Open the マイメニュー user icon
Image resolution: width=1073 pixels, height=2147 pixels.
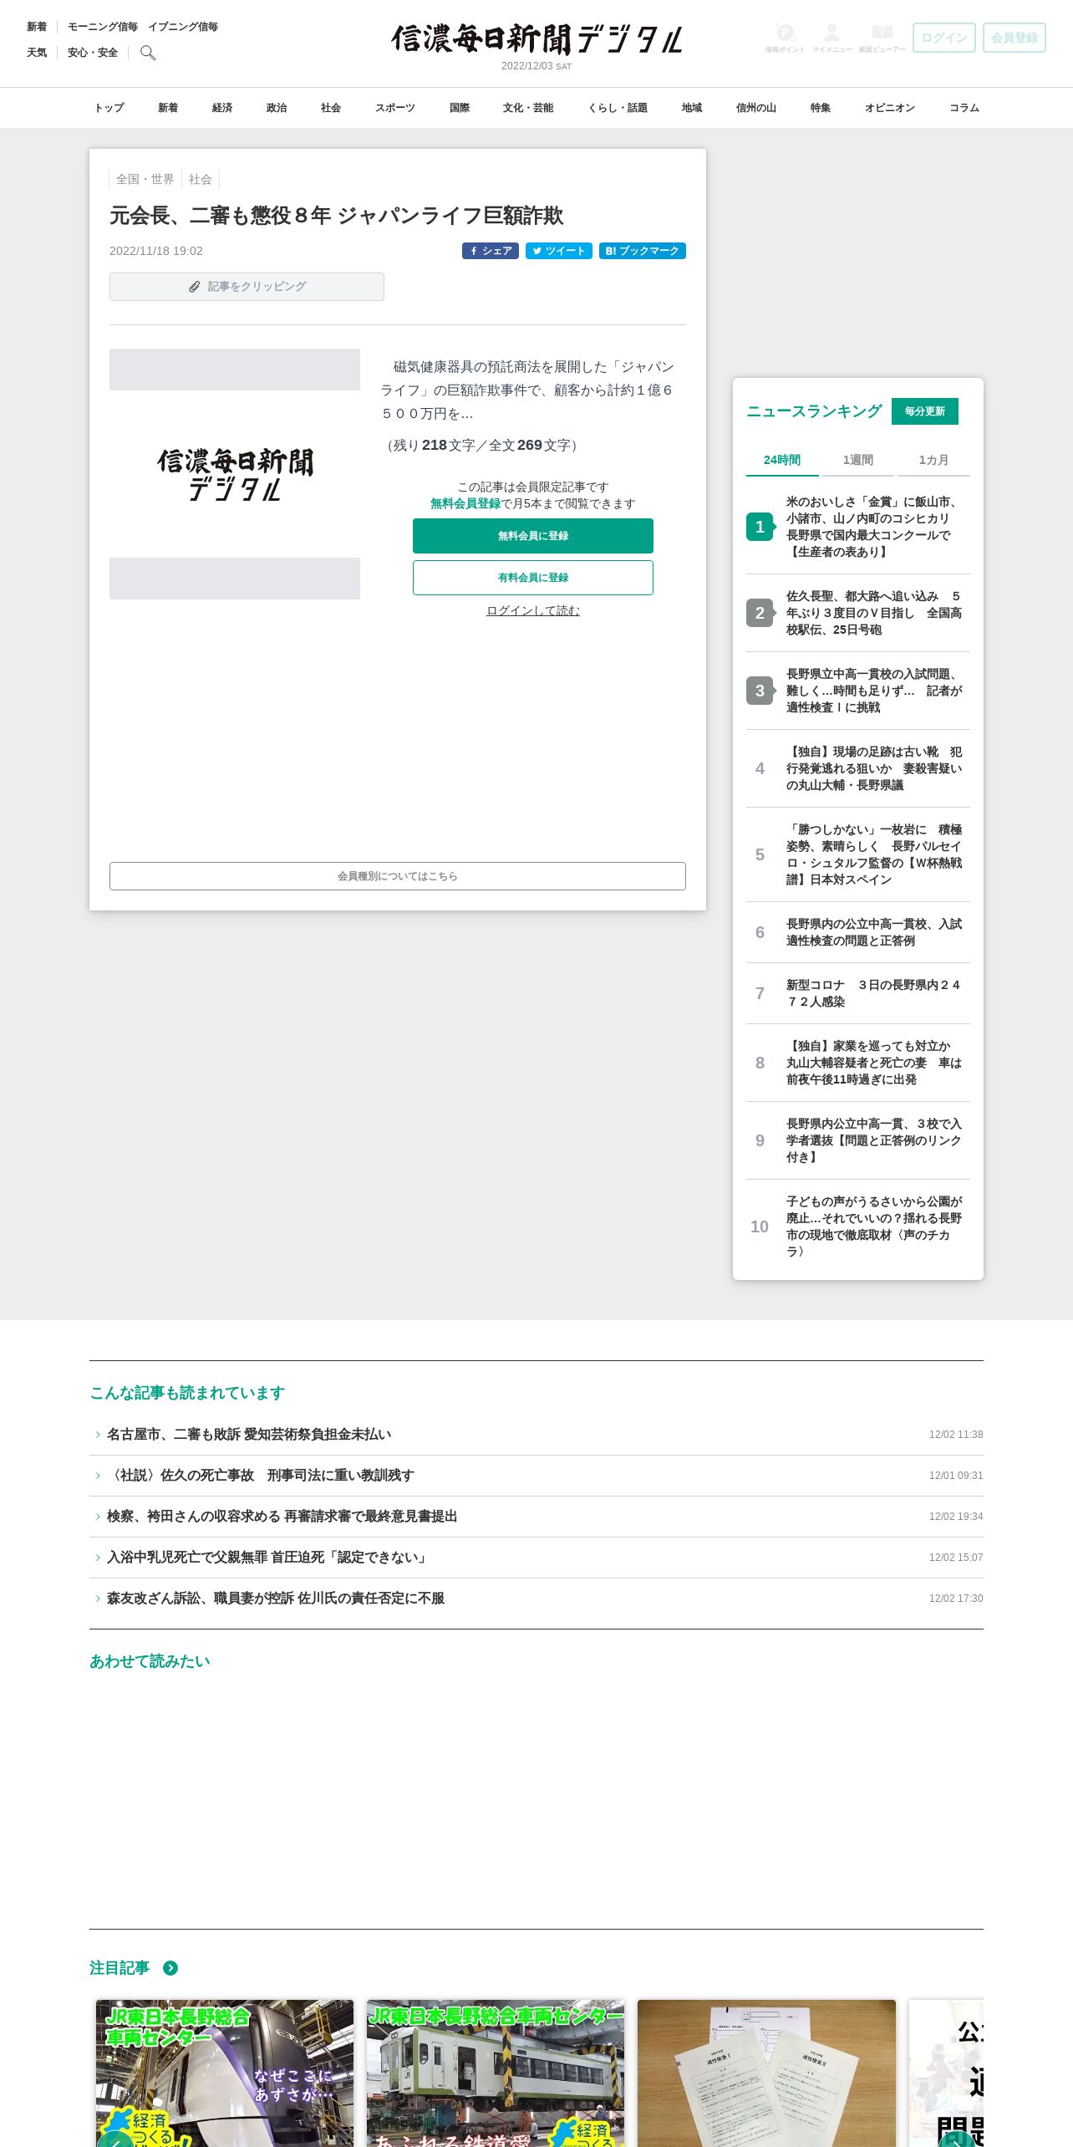point(831,38)
